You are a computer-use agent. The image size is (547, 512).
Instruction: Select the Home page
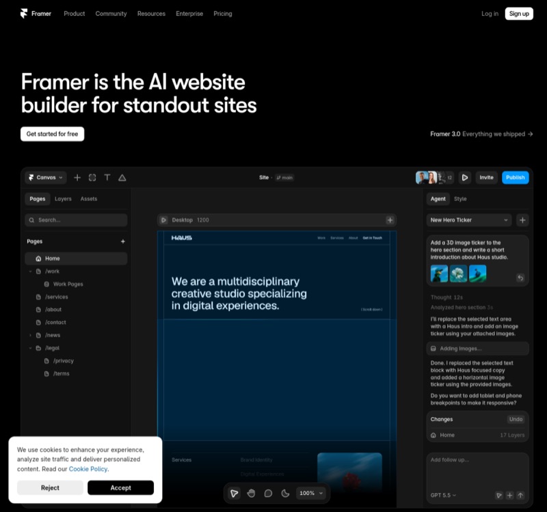click(76, 258)
